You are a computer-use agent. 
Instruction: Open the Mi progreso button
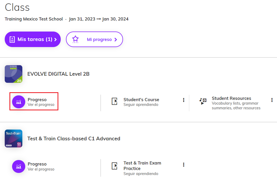tap(94, 39)
